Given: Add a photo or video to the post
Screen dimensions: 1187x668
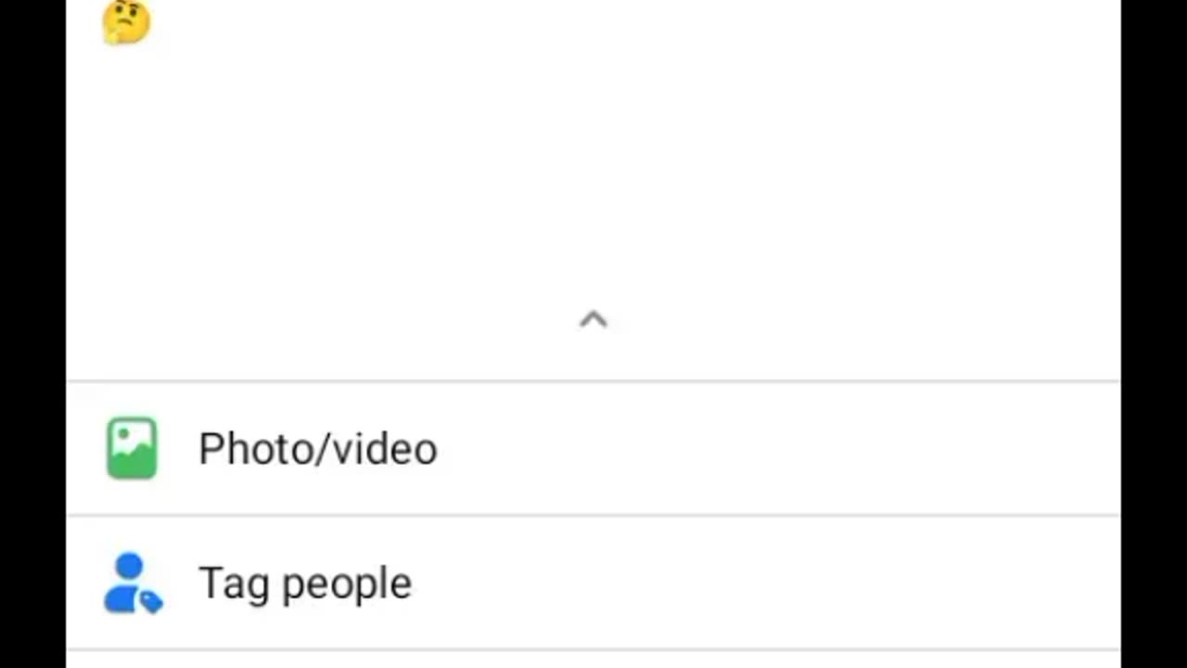Looking at the screenshot, I should pyautogui.click(x=593, y=448).
